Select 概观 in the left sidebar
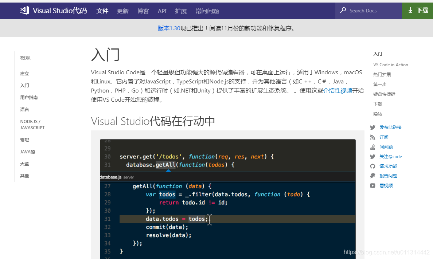Image resolution: width=433 pixels, height=259 pixels. point(25,58)
